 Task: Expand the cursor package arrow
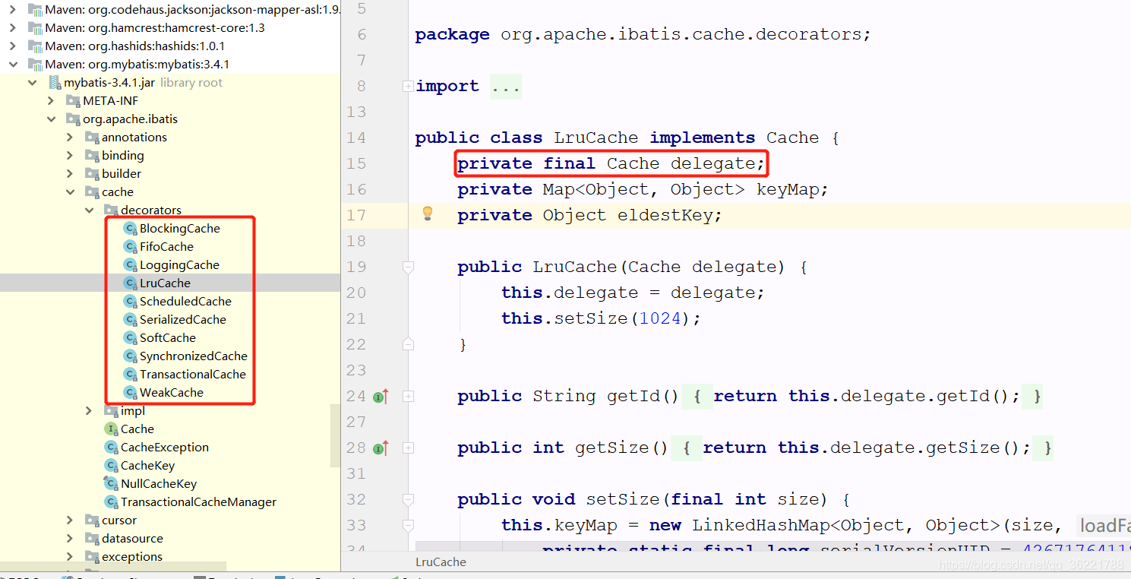point(71,520)
